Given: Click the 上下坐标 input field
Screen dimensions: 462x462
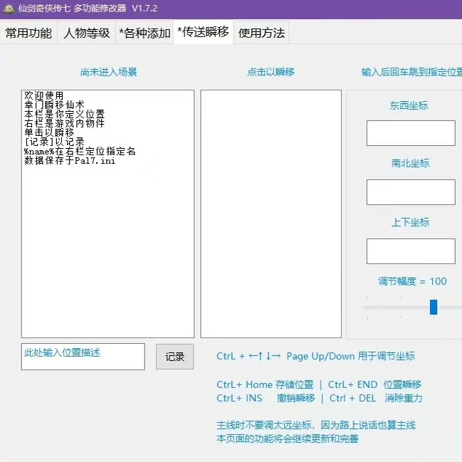Looking at the screenshot, I should click(411, 251).
